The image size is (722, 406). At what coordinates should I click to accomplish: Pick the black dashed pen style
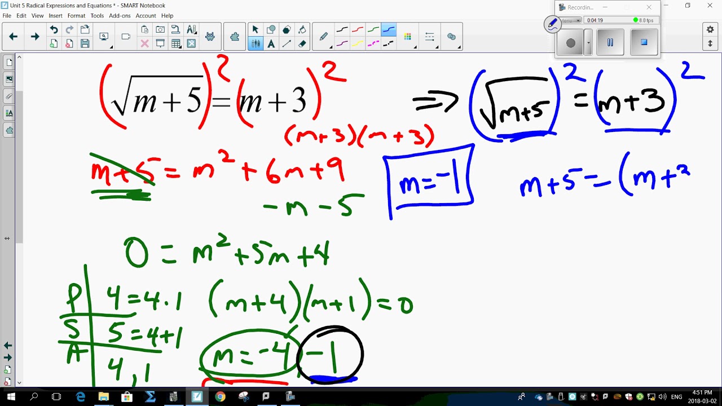389,43
